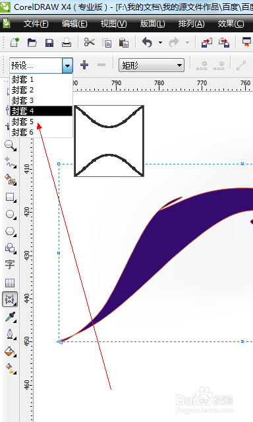Collapse the 预设 preset list dropdown arrow
This screenshot has width=253, height=422.
pos(67,65)
